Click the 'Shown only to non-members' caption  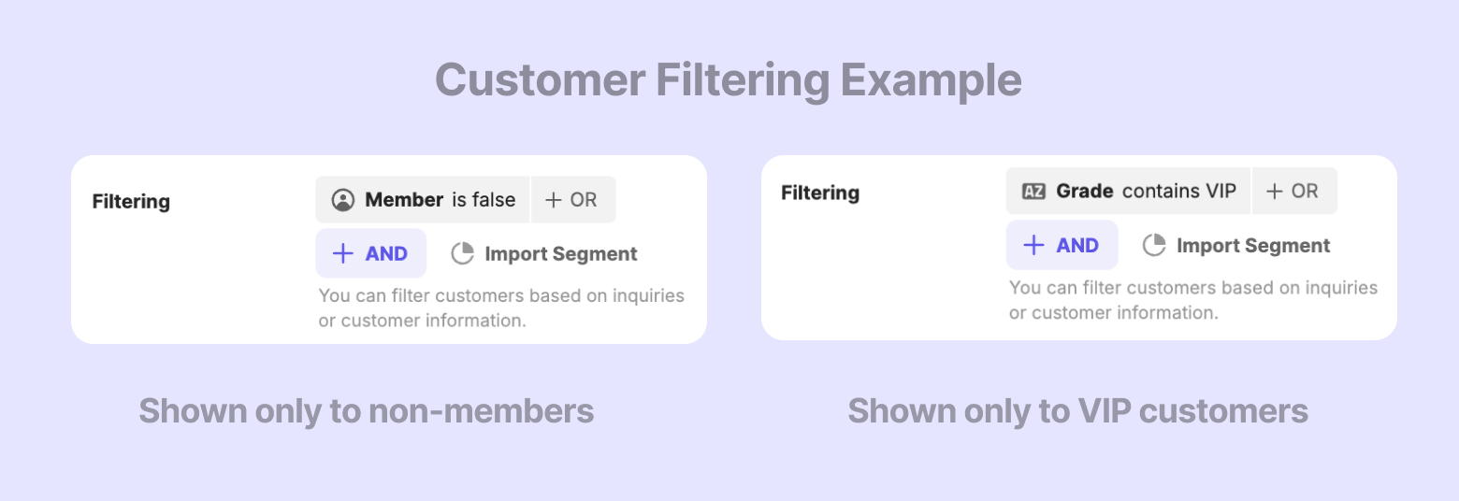pos(367,411)
